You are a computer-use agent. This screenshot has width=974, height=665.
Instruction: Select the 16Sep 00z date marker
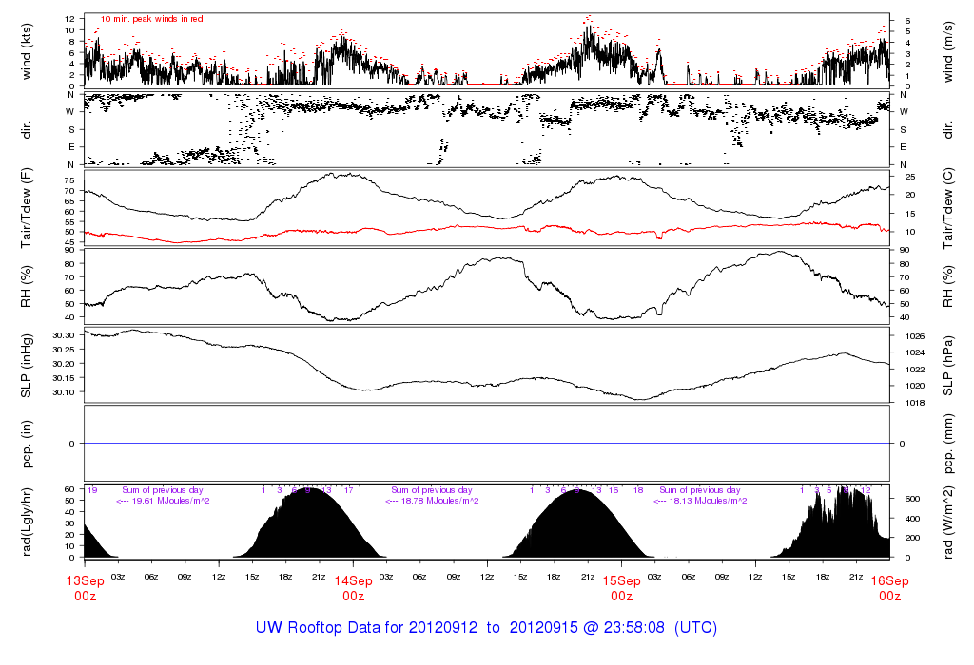click(889, 588)
